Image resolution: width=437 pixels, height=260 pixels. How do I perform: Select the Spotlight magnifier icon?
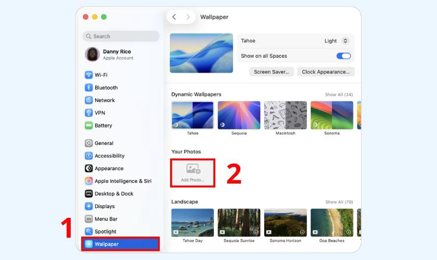pyautogui.click(x=88, y=231)
